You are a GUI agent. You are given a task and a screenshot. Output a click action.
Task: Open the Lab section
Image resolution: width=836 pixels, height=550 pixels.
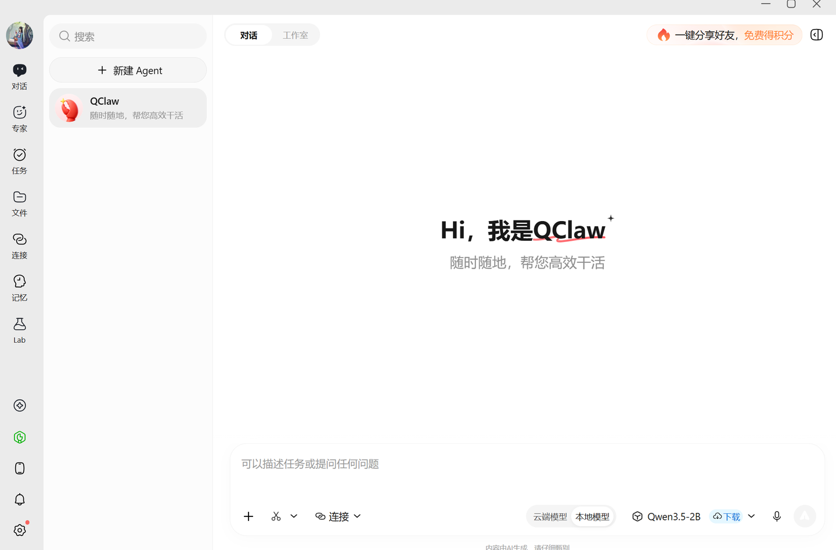pos(19,331)
